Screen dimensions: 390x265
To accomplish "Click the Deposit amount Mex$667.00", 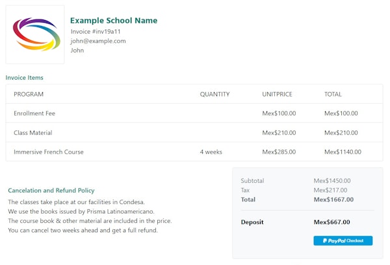I will click(x=331, y=222).
